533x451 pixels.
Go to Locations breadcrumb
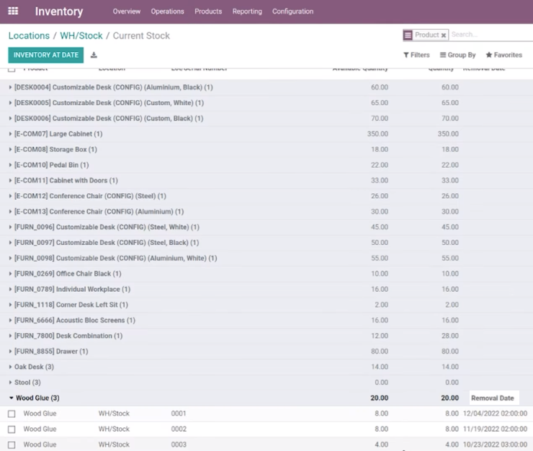(29, 36)
